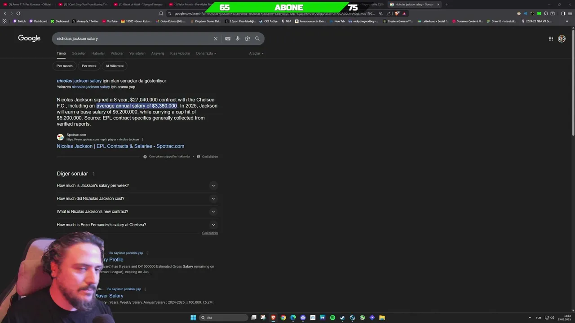Switch to "Anno 117: Pax Romana" browser tab

(x=28, y=4)
